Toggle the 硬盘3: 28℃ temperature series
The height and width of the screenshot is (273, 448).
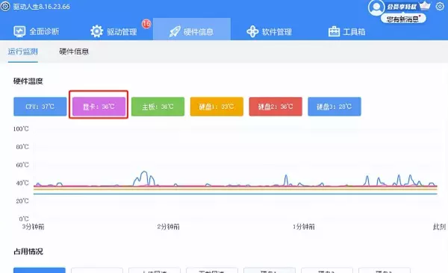[335, 107]
